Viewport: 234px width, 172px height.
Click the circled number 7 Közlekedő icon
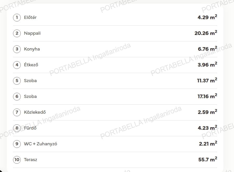17,112
